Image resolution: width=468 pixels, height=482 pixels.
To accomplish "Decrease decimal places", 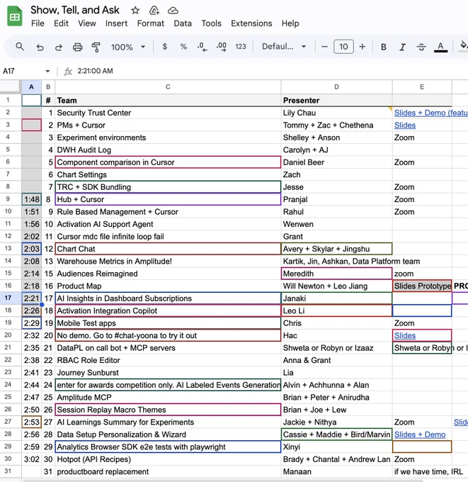I will coord(202,47).
